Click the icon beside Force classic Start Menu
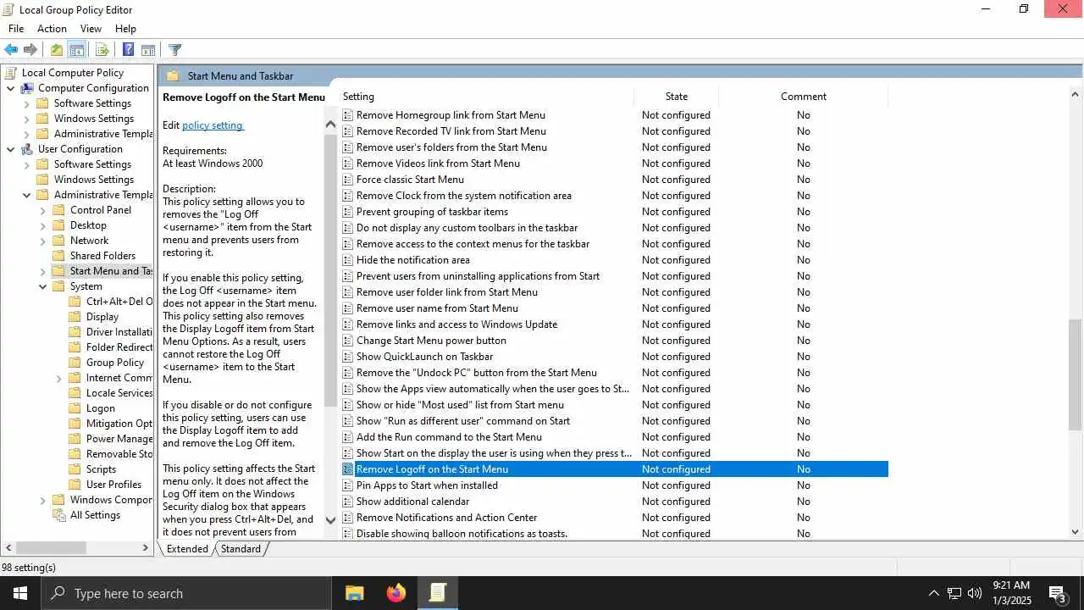The width and height of the screenshot is (1084, 610). [x=347, y=180]
